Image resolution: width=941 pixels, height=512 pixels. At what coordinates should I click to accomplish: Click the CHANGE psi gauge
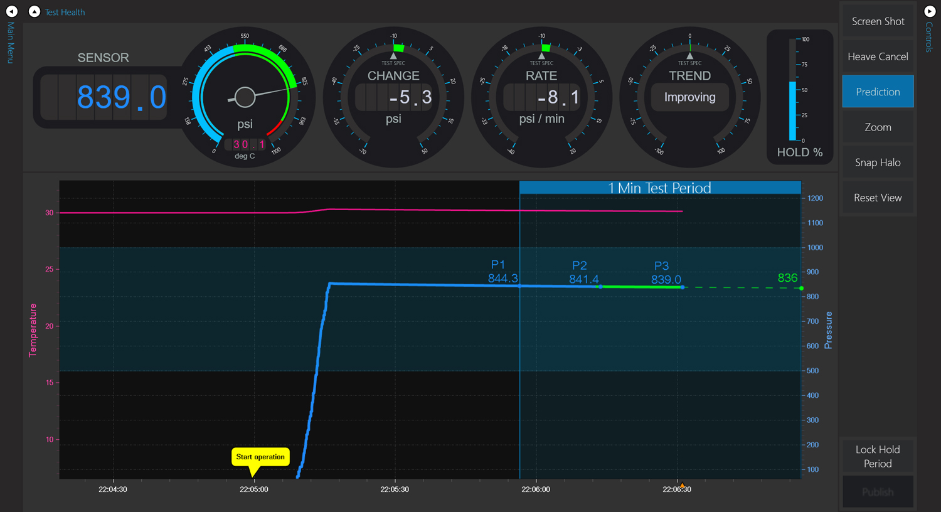(x=393, y=97)
